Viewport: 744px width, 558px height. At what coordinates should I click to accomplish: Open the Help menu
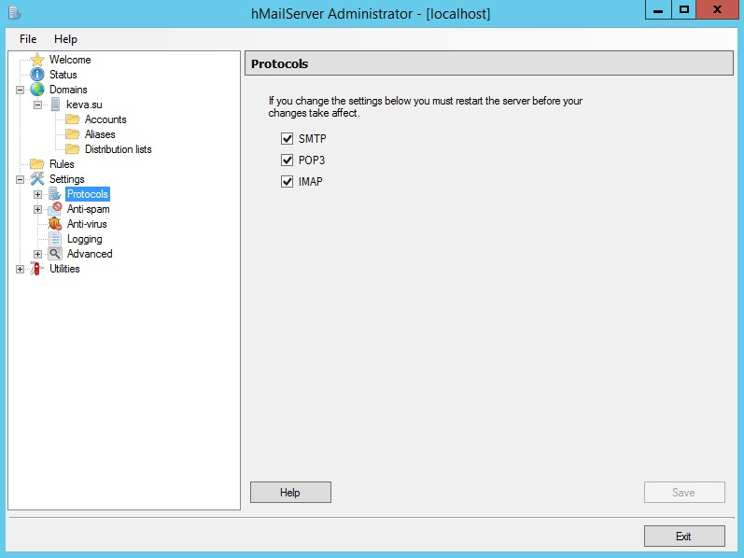65,39
